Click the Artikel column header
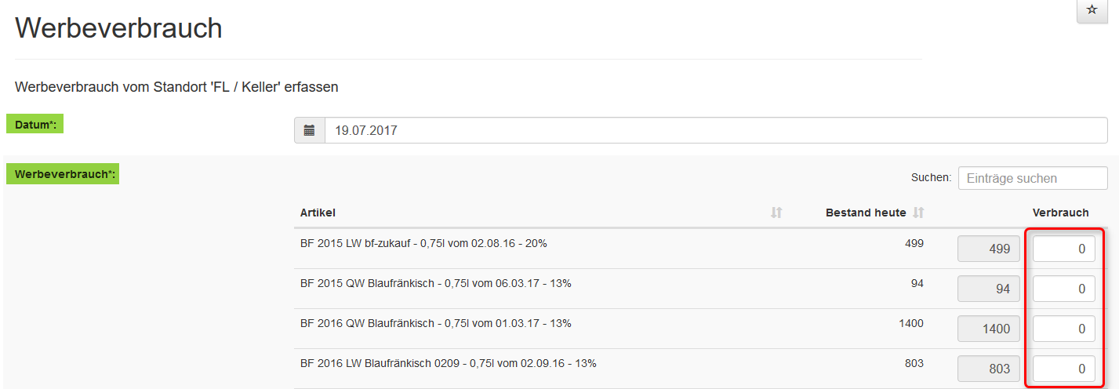Image resolution: width=1119 pixels, height=389 pixels. 318,213
